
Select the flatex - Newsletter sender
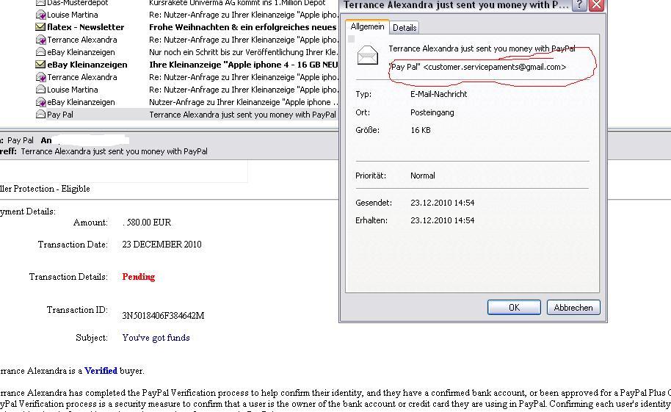pos(86,27)
